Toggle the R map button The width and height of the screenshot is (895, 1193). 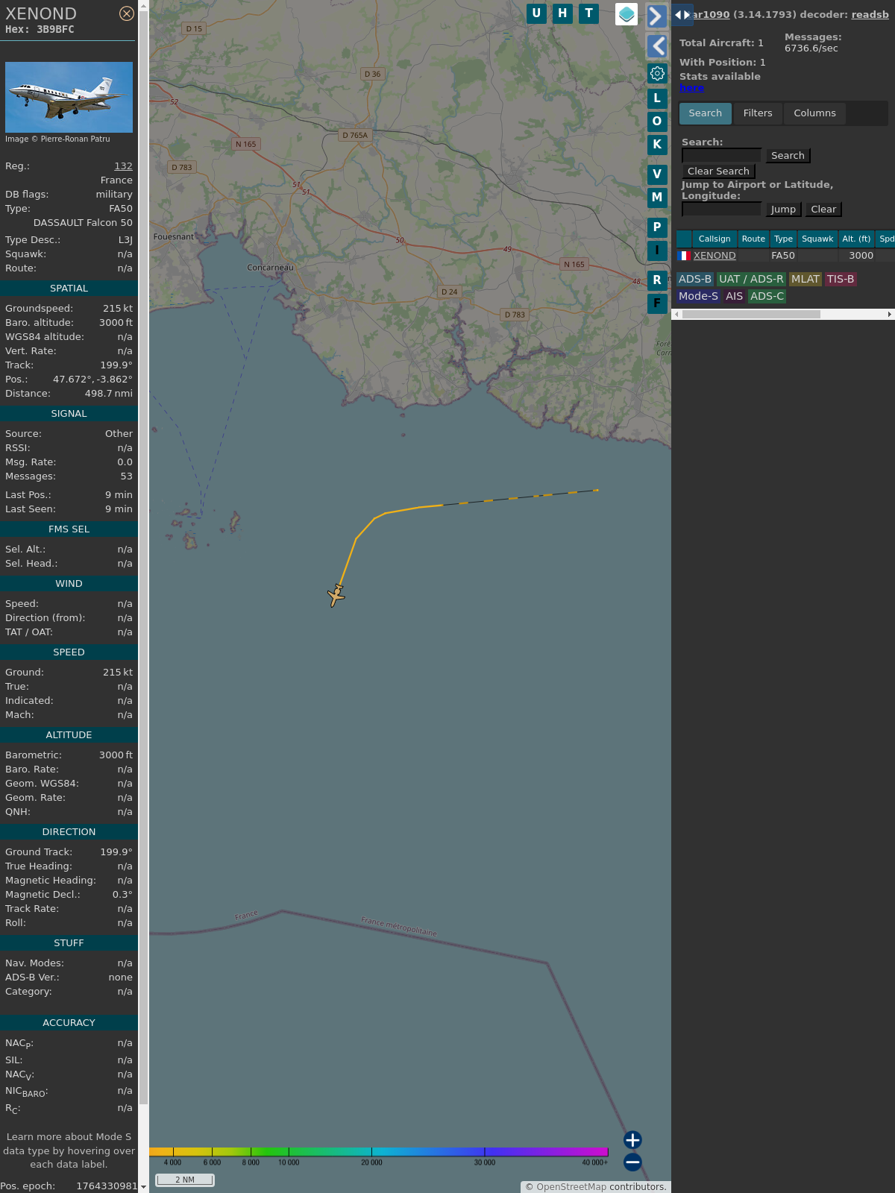coord(657,280)
